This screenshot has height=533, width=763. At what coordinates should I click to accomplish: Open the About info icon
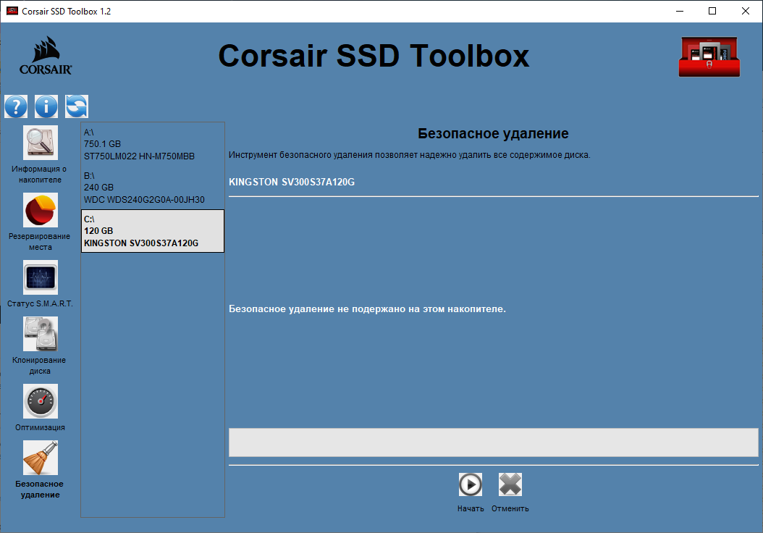point(46,106)
